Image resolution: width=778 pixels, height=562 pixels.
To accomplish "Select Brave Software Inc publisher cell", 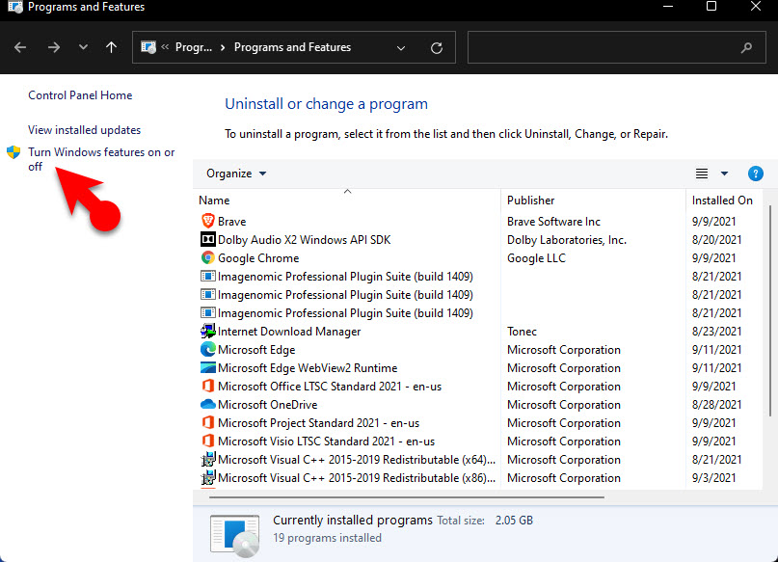I will point(553,221).
